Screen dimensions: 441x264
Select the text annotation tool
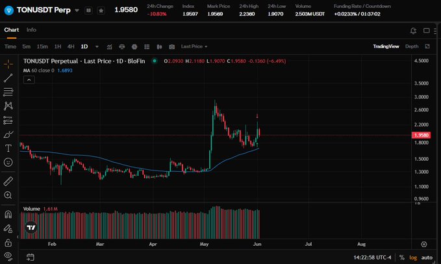pos(8,148)
